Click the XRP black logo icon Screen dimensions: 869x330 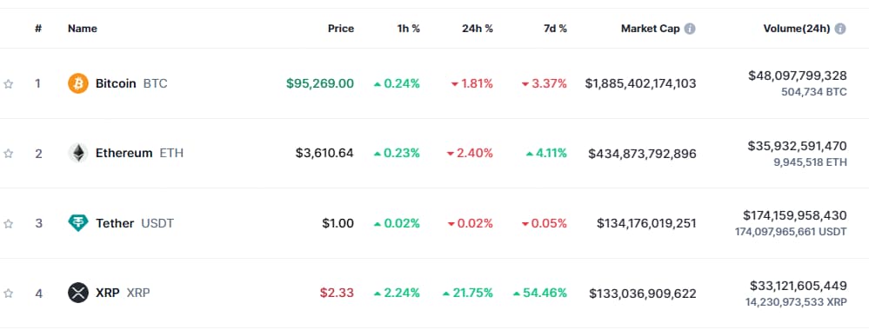[78, 293]
